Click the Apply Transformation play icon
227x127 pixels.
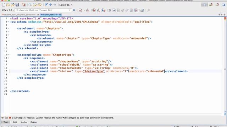pos(94,10)
